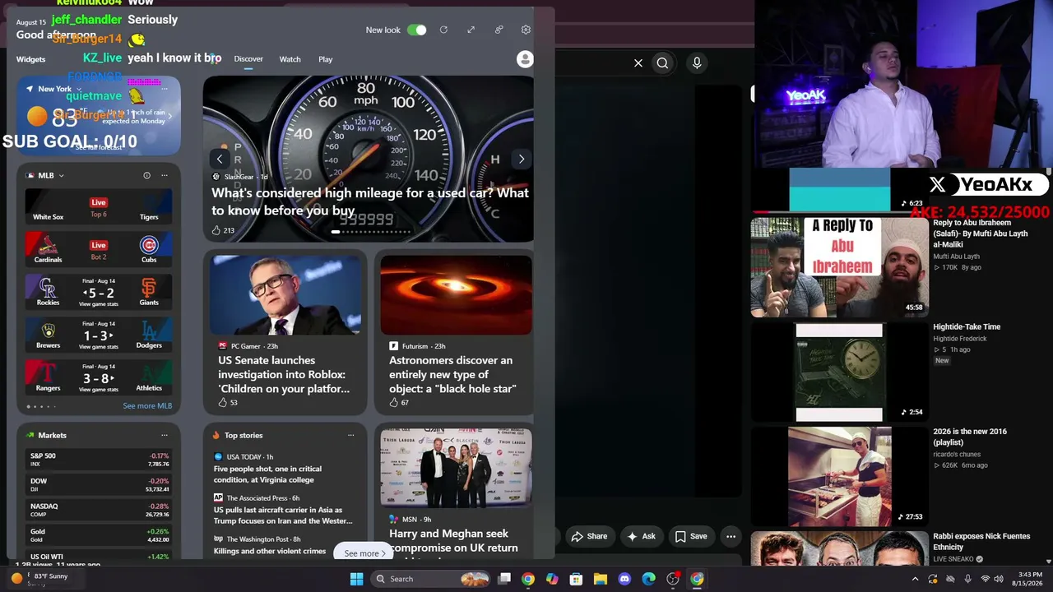Open File Explorer from the taskbar
The width and height of the screenshot is (1053, 592).
[x=601, y=579]
